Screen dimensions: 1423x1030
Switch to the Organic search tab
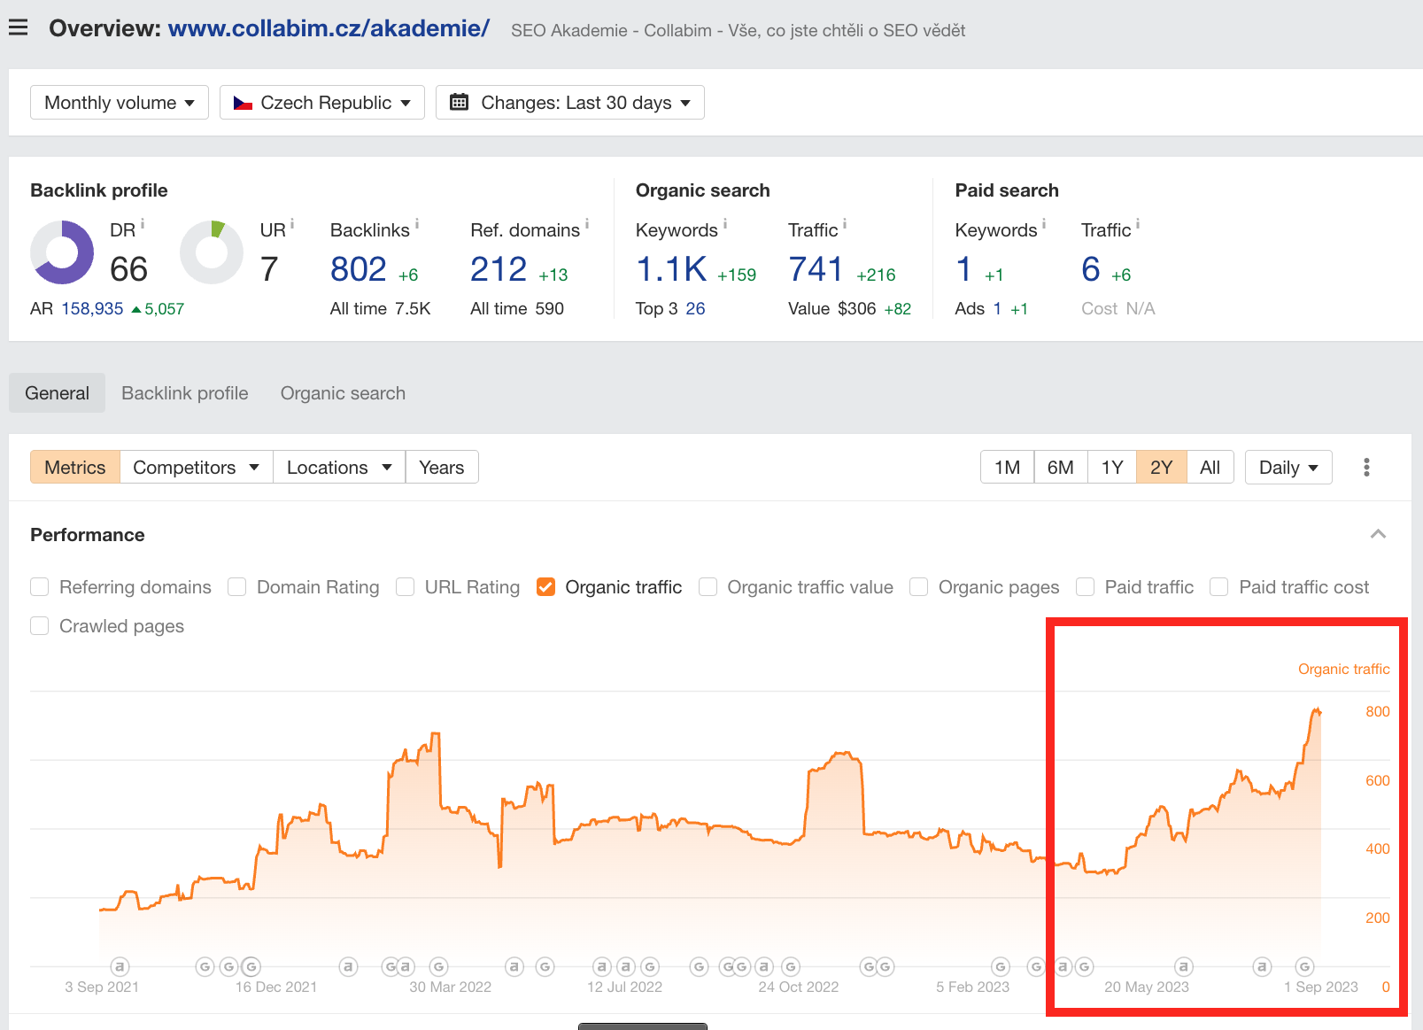(x=343, y=393)
